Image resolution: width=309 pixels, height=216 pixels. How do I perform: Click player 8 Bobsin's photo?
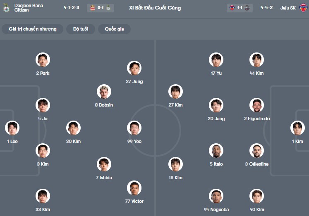click(104, 92)
